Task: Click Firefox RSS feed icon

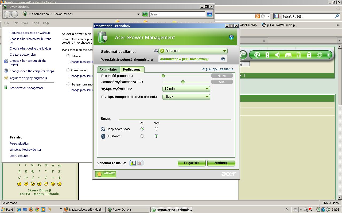Action: (x=257, y=16)
